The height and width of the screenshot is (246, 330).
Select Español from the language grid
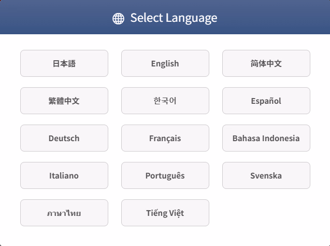click(266, 101)
